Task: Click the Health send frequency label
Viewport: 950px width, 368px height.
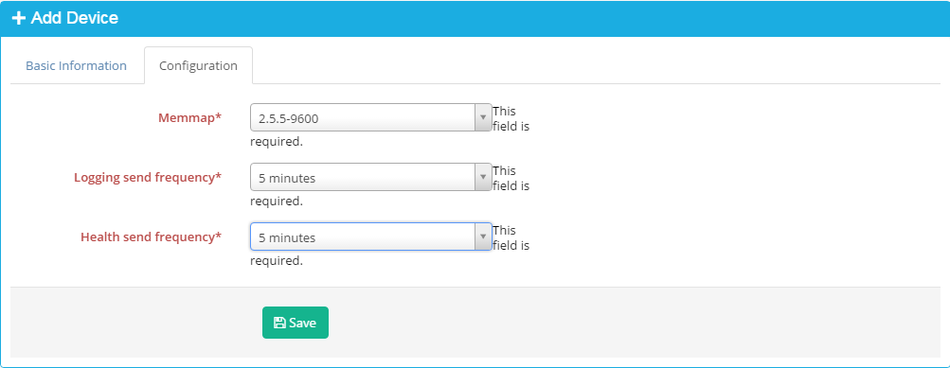Action: pyautogui.click(x=151, y=237)
